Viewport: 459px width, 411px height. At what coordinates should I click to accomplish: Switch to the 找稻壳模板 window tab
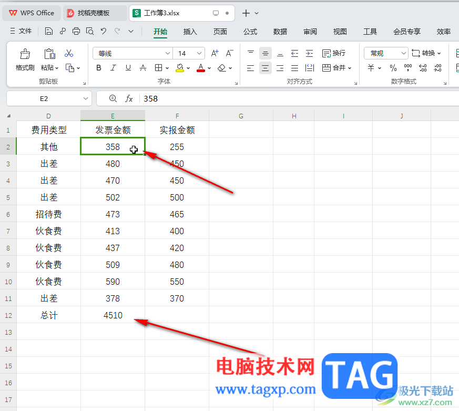pos(95,13)
